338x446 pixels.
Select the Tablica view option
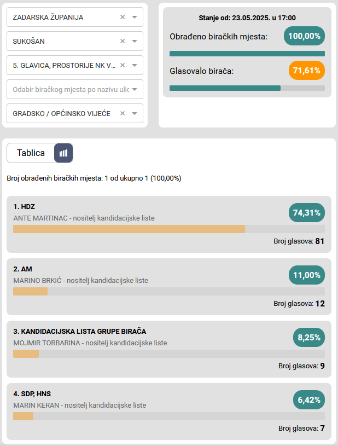click(31, 153)
